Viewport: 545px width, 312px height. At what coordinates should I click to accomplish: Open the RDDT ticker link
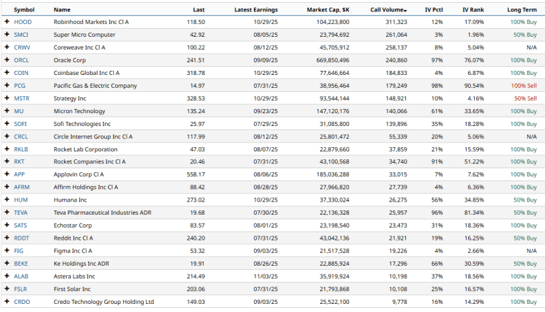pos(21,238)
